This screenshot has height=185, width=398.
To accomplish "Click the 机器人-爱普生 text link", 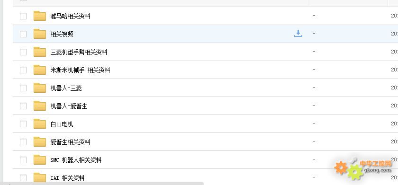I will click(69, 106).
